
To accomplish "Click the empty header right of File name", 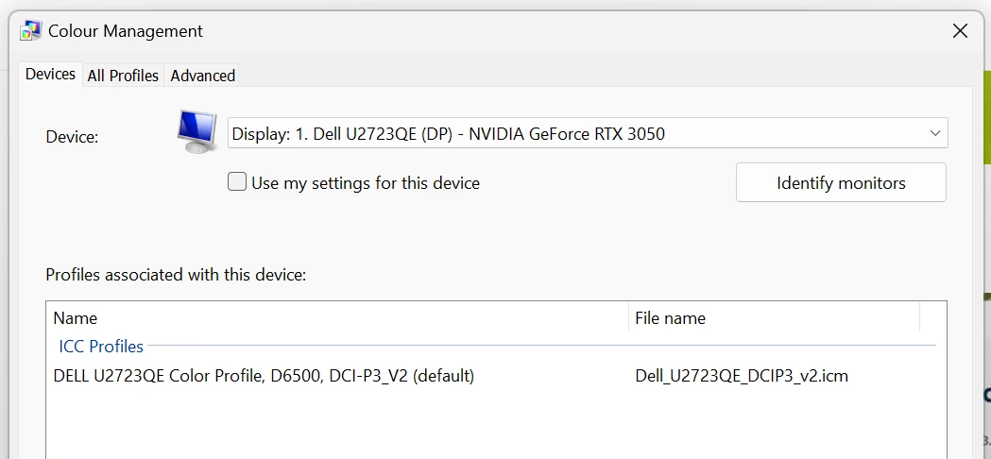I will 932,318.
